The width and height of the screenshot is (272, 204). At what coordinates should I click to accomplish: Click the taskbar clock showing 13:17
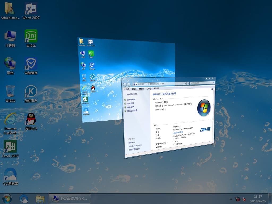(x=258, y=199)
